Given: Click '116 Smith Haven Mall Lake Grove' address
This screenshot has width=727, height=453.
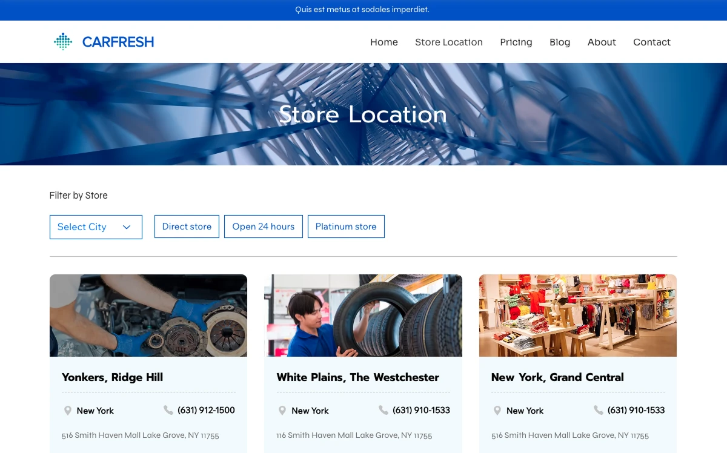Looking at the screenshot, I should tap(354, 435).
